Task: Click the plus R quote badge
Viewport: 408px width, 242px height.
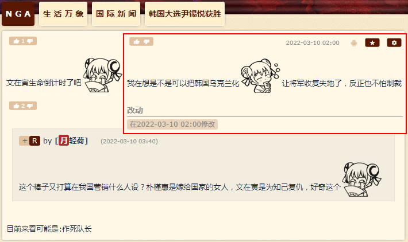Action: point(30,140)
